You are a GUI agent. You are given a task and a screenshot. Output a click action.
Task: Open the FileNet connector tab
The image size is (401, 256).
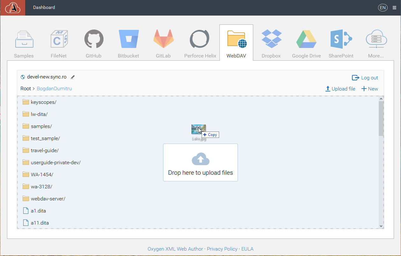coord(59,44)
